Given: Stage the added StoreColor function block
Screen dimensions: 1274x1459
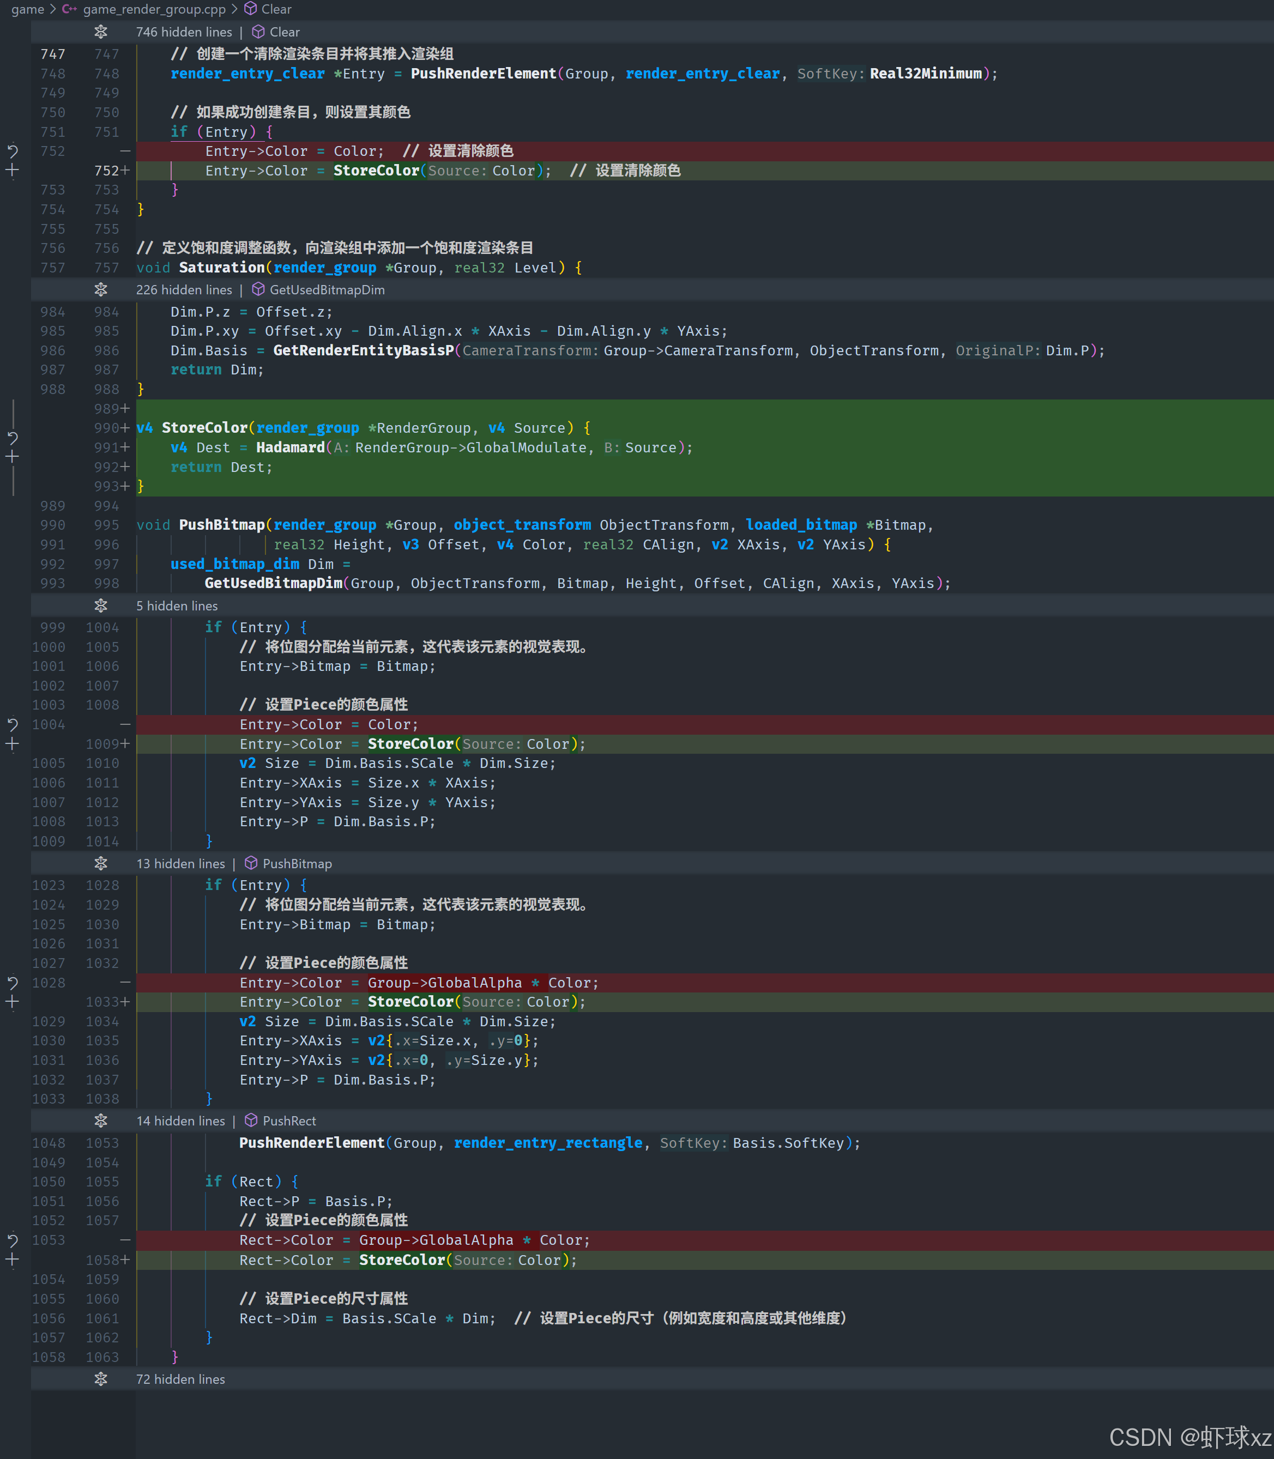Looking at the screenshot, I should coord(12,457).
